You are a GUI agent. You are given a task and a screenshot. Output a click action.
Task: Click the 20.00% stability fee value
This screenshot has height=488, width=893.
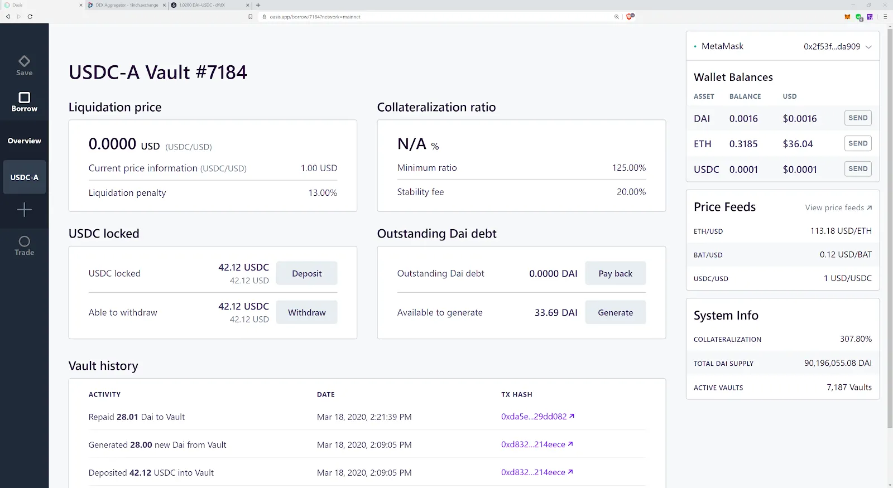pyautogui.click(x=631, y=191)
